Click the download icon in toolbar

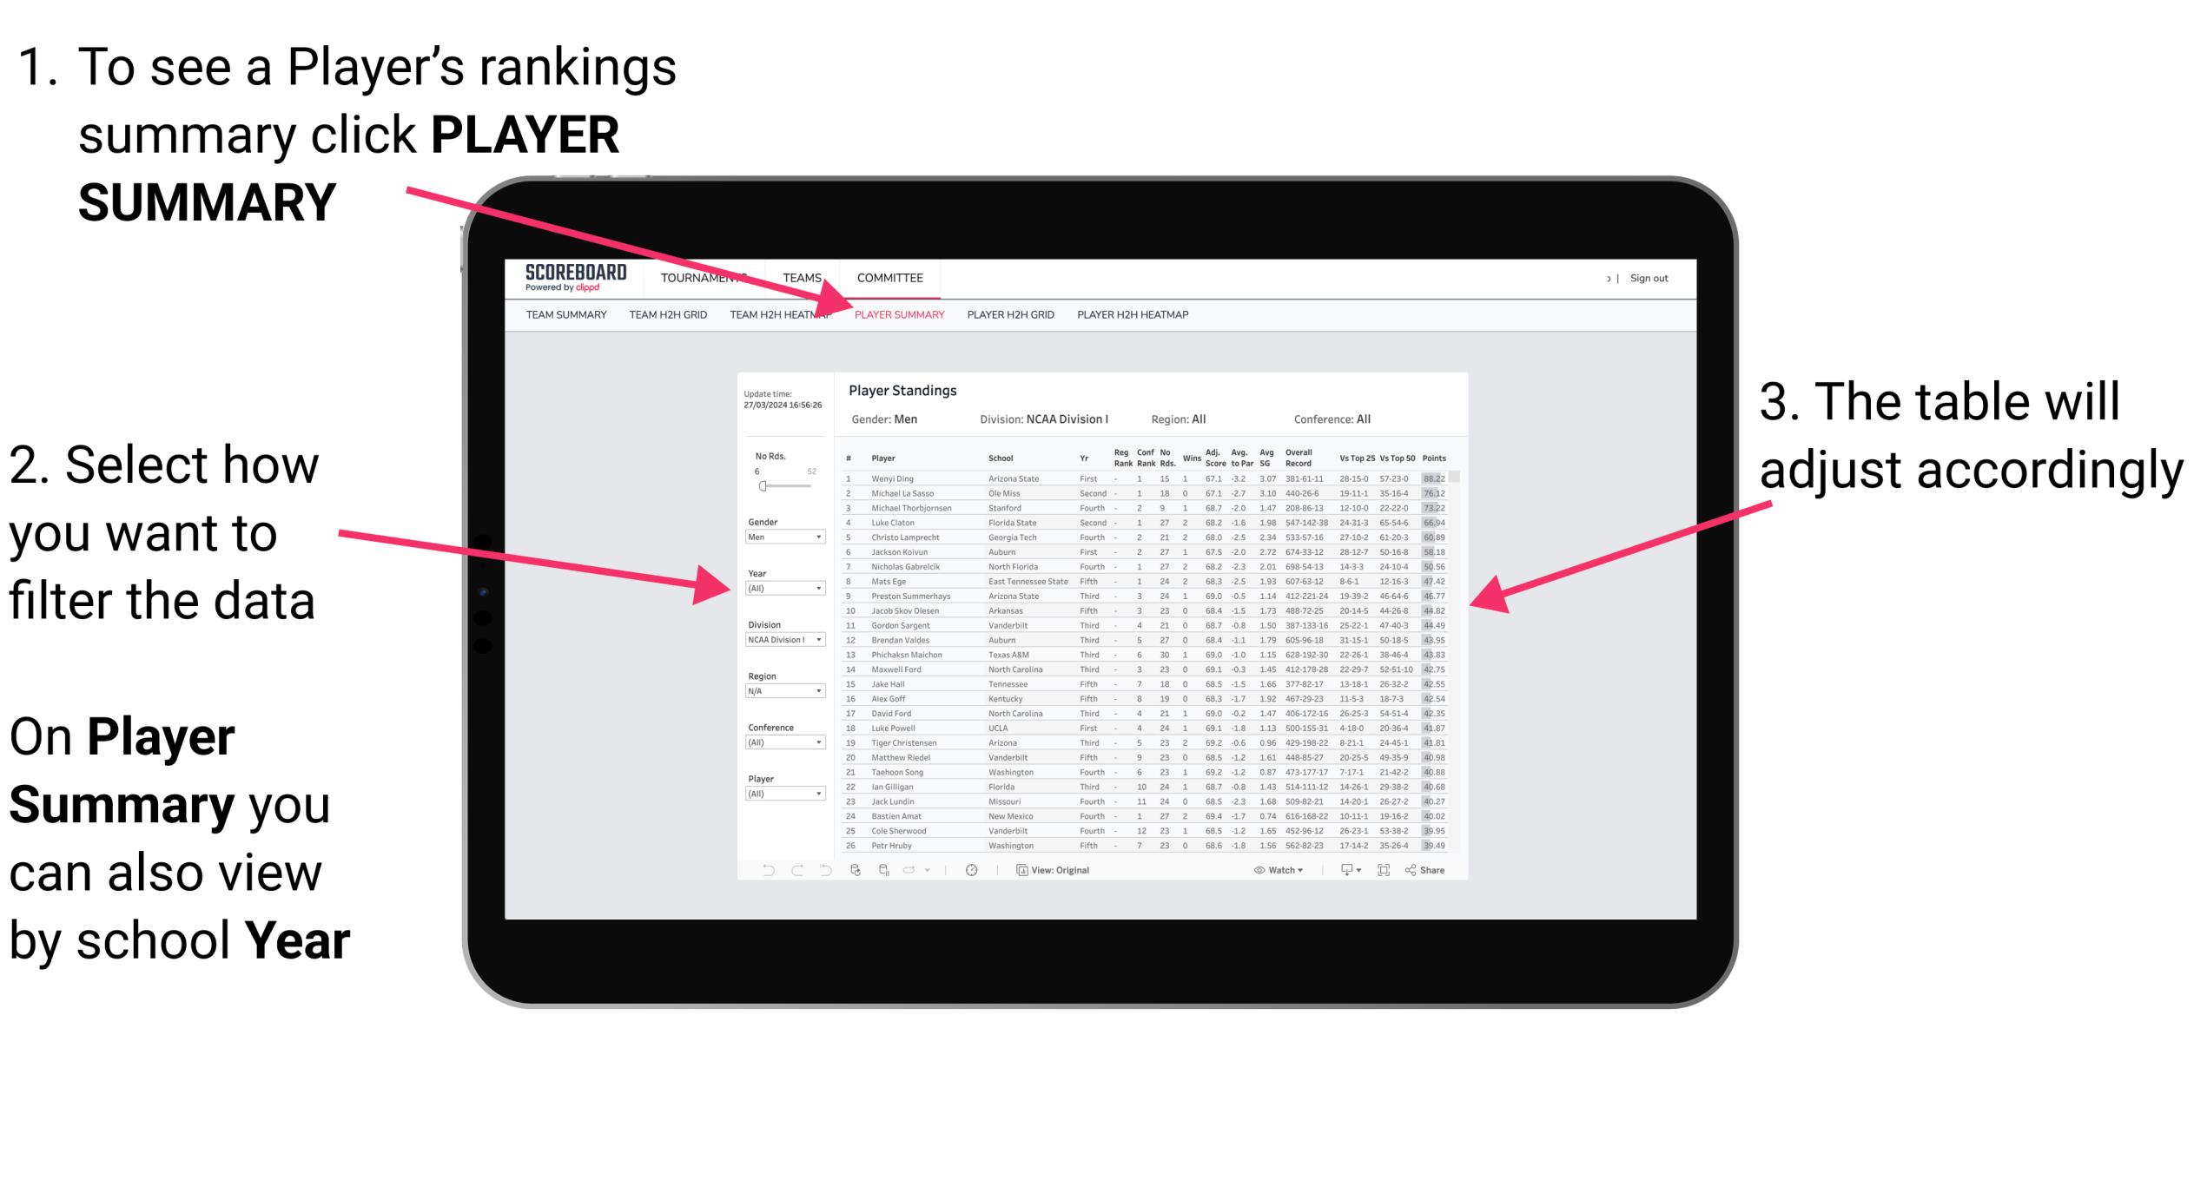pos(1352,869)
